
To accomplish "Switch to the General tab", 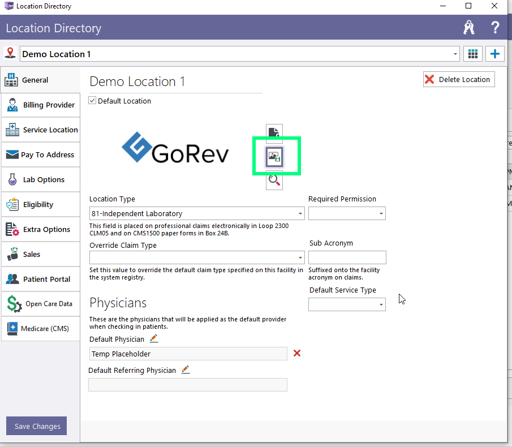I will pos(41,80).
